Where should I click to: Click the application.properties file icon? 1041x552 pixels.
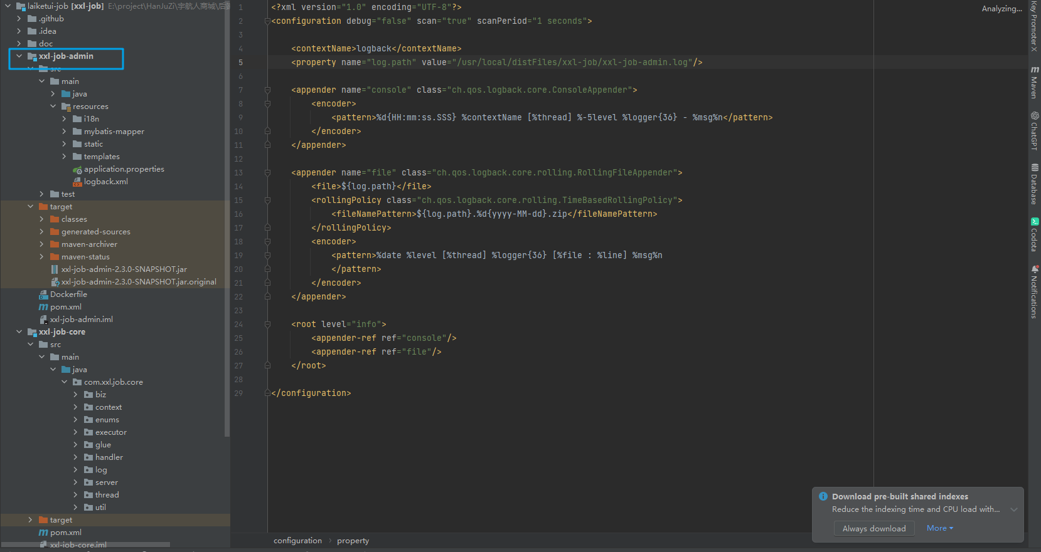point(77,169)
